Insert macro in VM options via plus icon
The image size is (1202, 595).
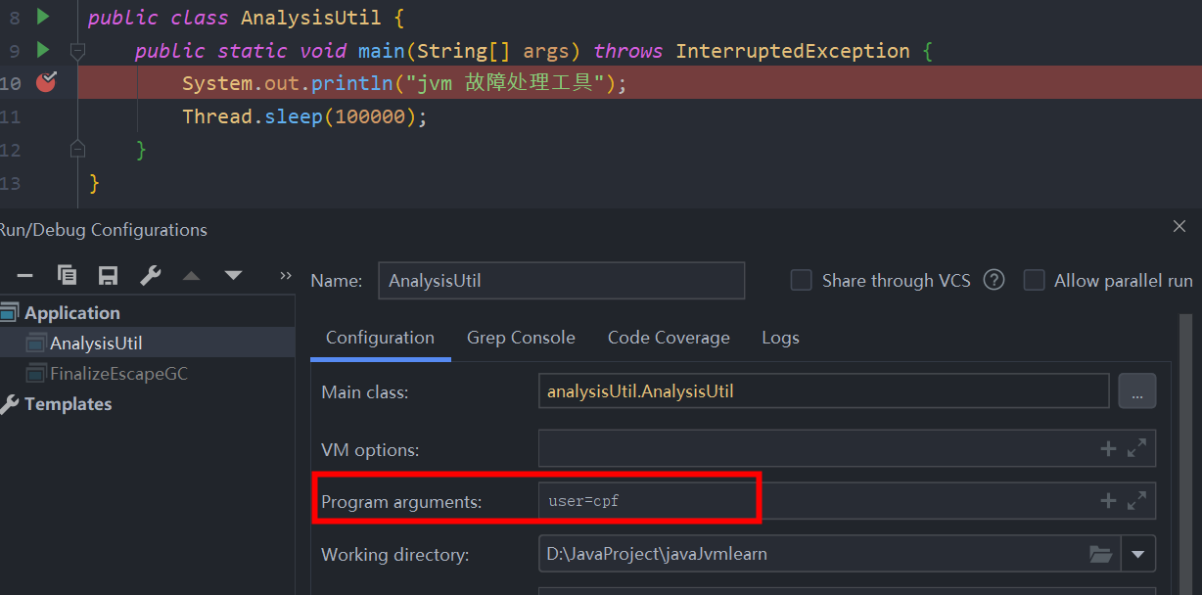(1108, 448)
